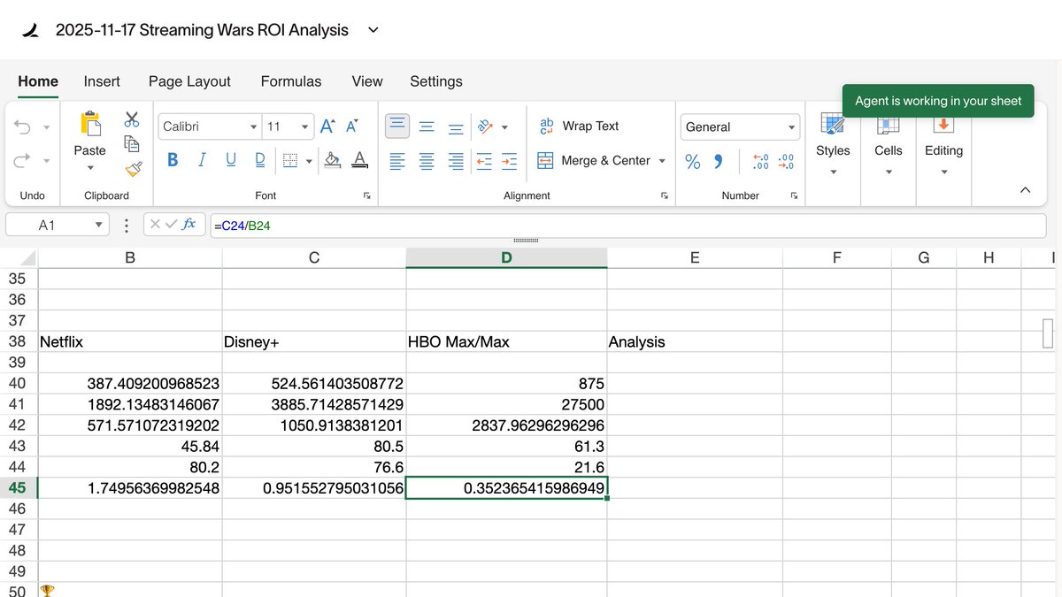
Task: Copy selection with the copy icon
Action: (132, 143)
